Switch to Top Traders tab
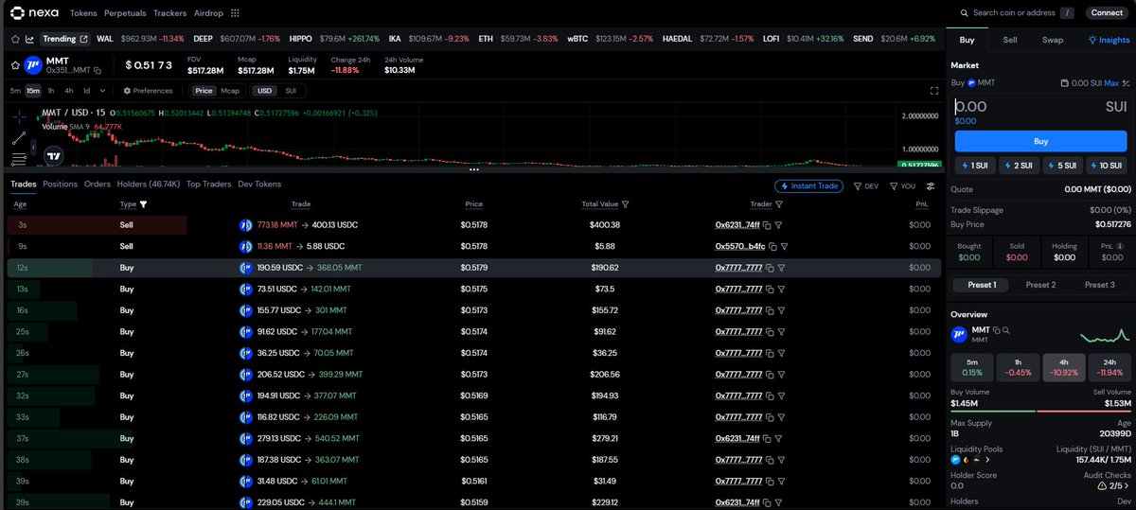This screenshot has height=510, width=1136. (x=208, y=185)
